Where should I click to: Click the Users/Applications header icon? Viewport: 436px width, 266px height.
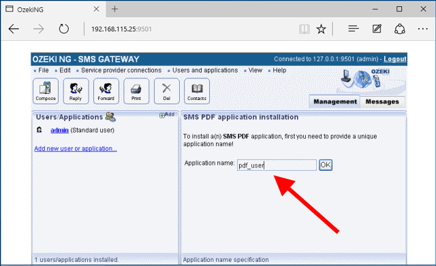click(x=110, y=117)
